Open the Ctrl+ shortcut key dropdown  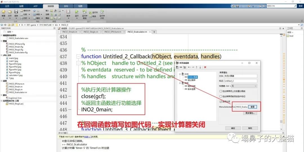245,86
